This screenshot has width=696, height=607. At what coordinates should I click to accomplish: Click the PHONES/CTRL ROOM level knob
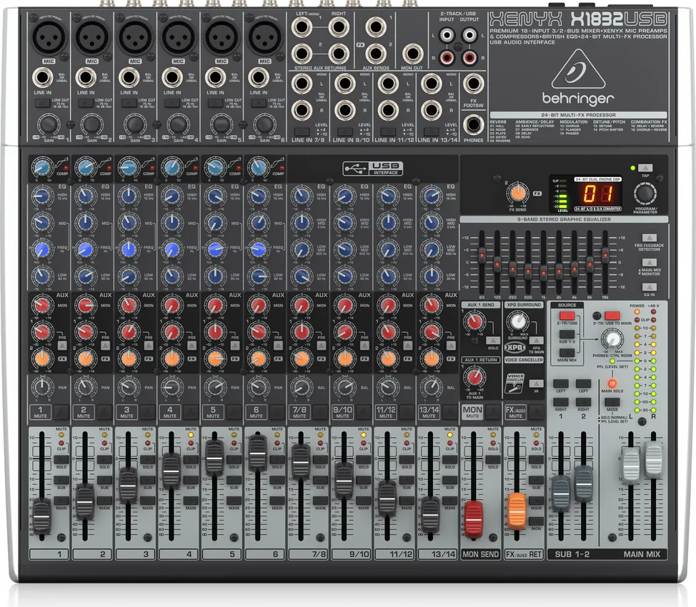[x=612, y=339]
